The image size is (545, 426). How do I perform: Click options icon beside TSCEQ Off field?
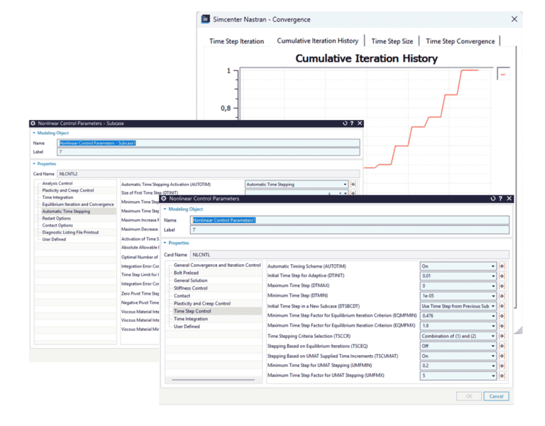pyautogui.click(x=502, y=346)
